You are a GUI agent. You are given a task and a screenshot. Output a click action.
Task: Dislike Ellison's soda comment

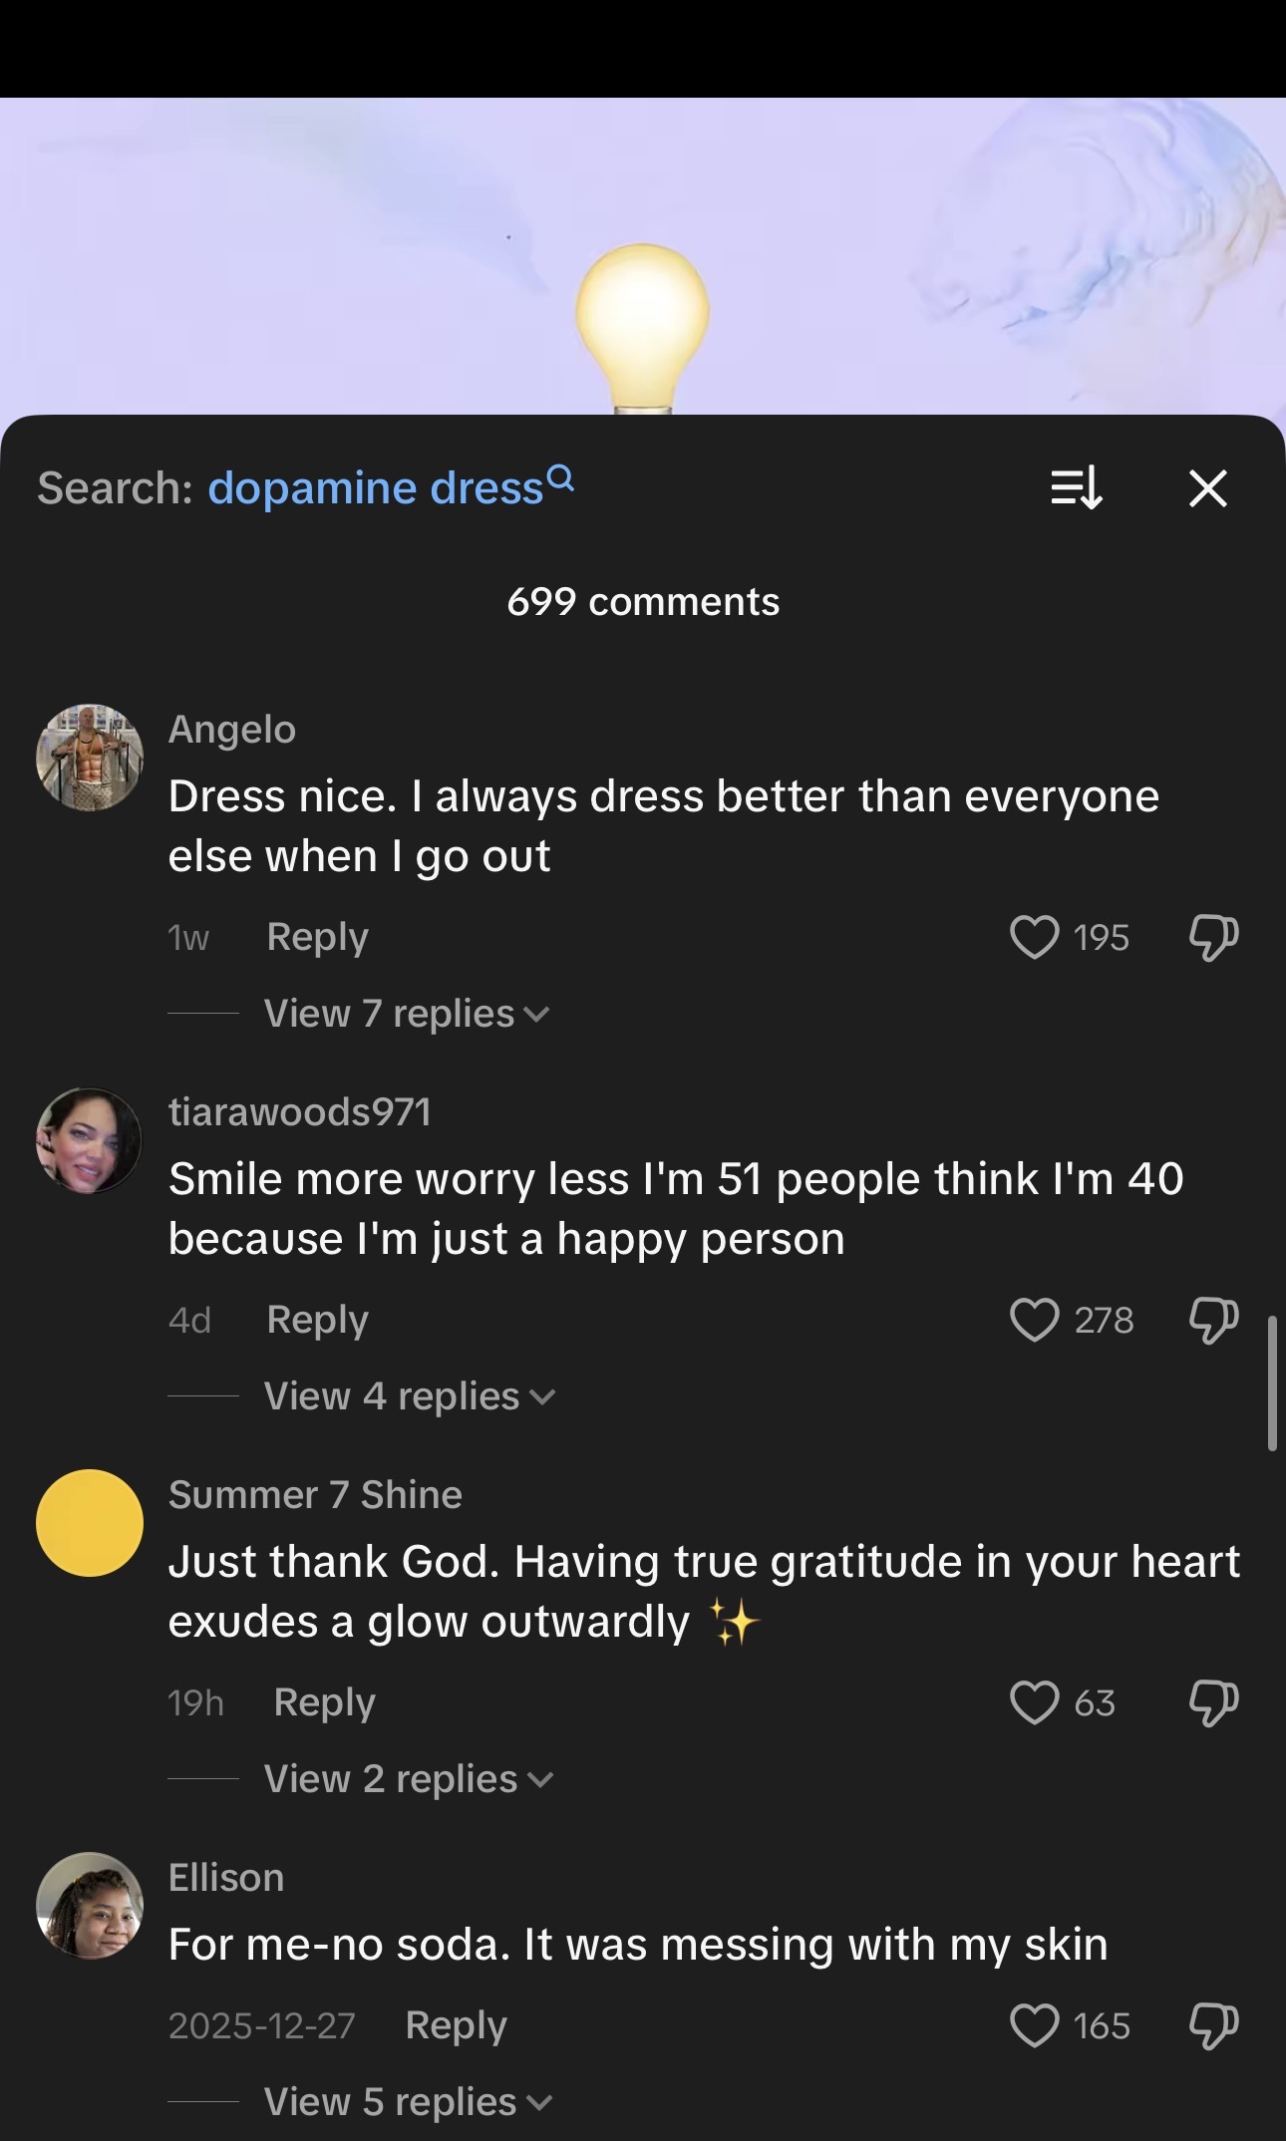click(1213, 2025)
